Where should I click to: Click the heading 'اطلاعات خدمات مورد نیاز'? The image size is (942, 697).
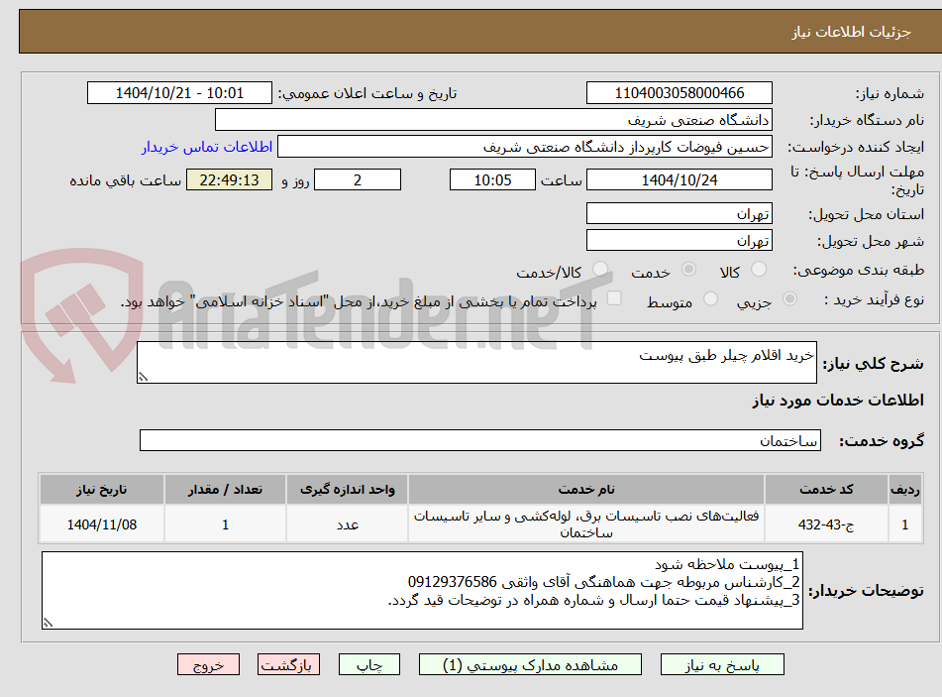pos(838,401)
